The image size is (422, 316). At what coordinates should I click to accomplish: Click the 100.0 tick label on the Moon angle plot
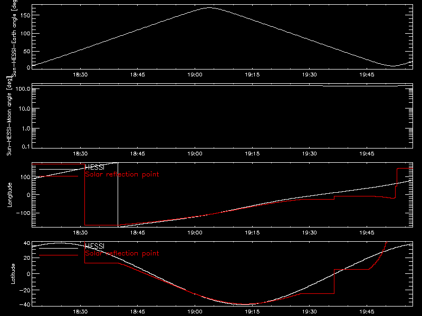coord(23,89)
